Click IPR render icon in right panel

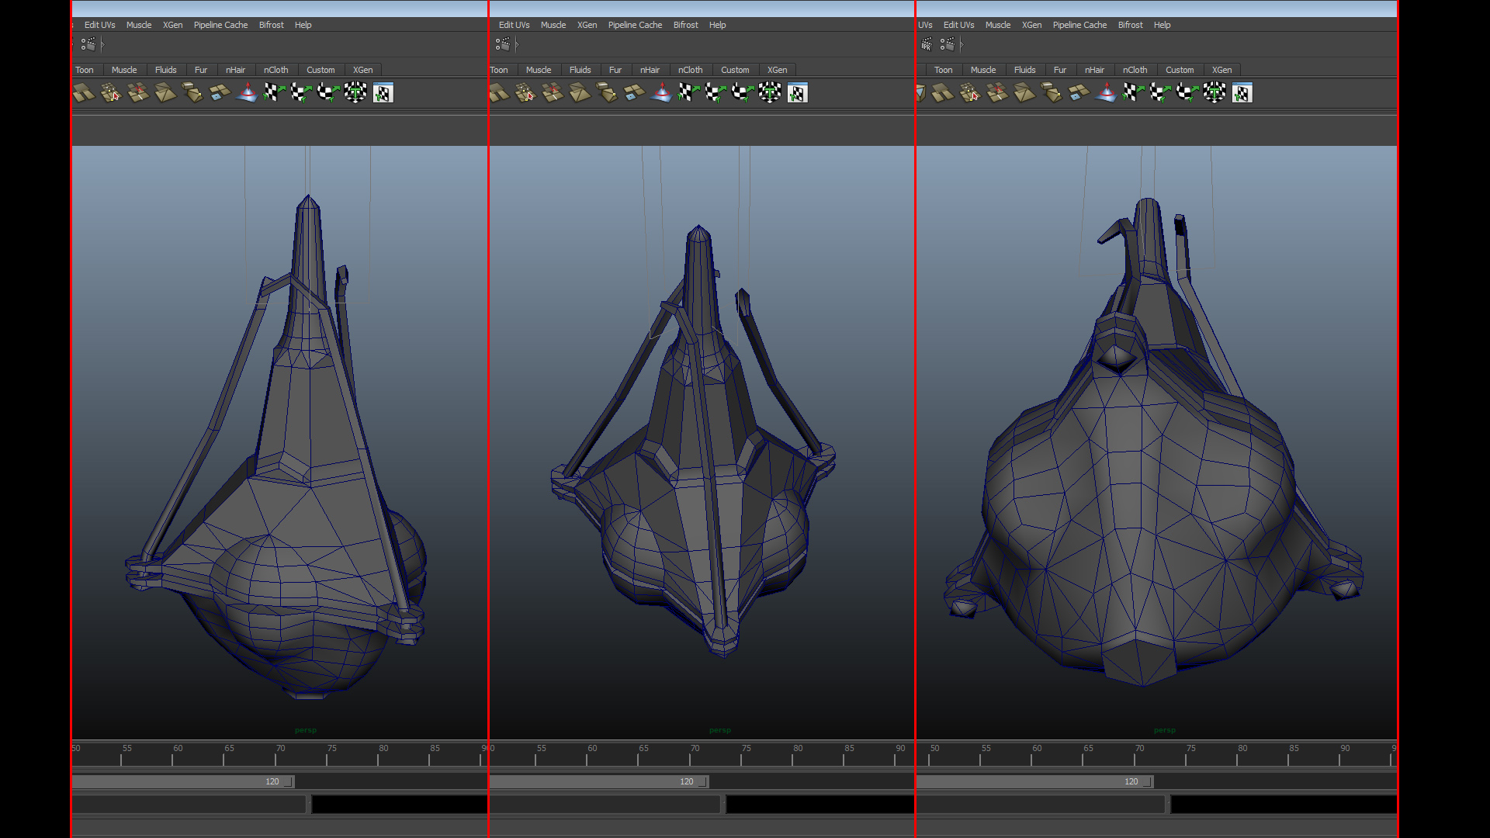click(927, 44)
